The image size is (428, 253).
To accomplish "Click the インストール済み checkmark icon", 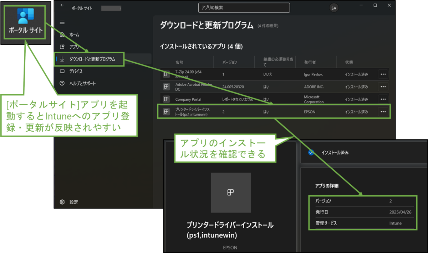I will [311, 153].
